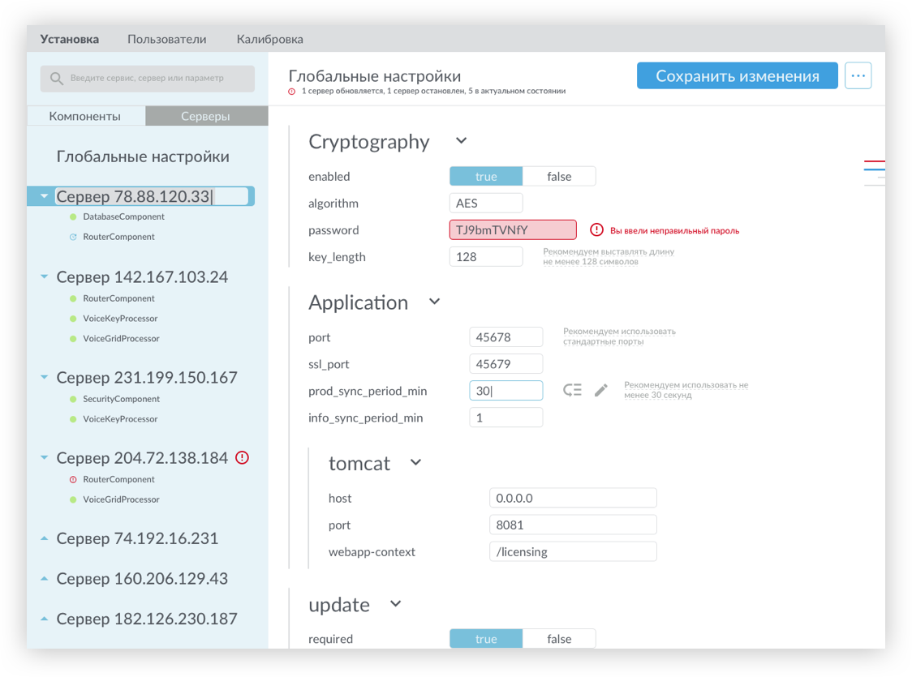This screenshot has width=912, height=677.
Task: Click Сохранить изменения button
Action: pyautogui.click(x=738, y=75)
